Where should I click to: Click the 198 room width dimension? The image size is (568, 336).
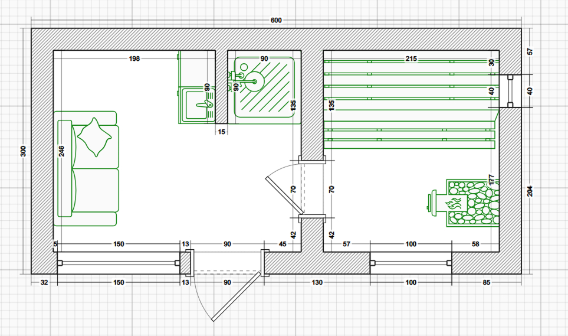[x=134, y=58]
